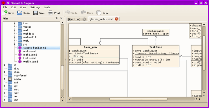209x108 pixels.
Task: Expand the mnt folder
Action: coord(5,82)
